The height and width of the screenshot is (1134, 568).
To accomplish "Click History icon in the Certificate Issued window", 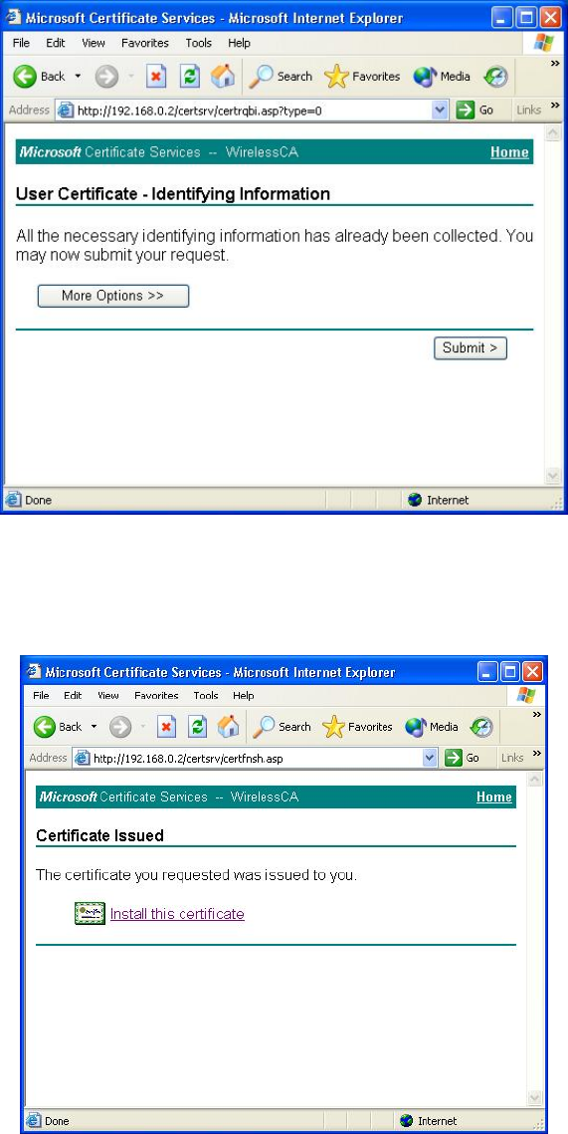I will (x=481, y=727).
